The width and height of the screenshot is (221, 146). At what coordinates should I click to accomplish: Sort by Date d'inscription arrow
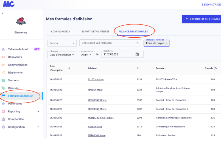(69, 68)
